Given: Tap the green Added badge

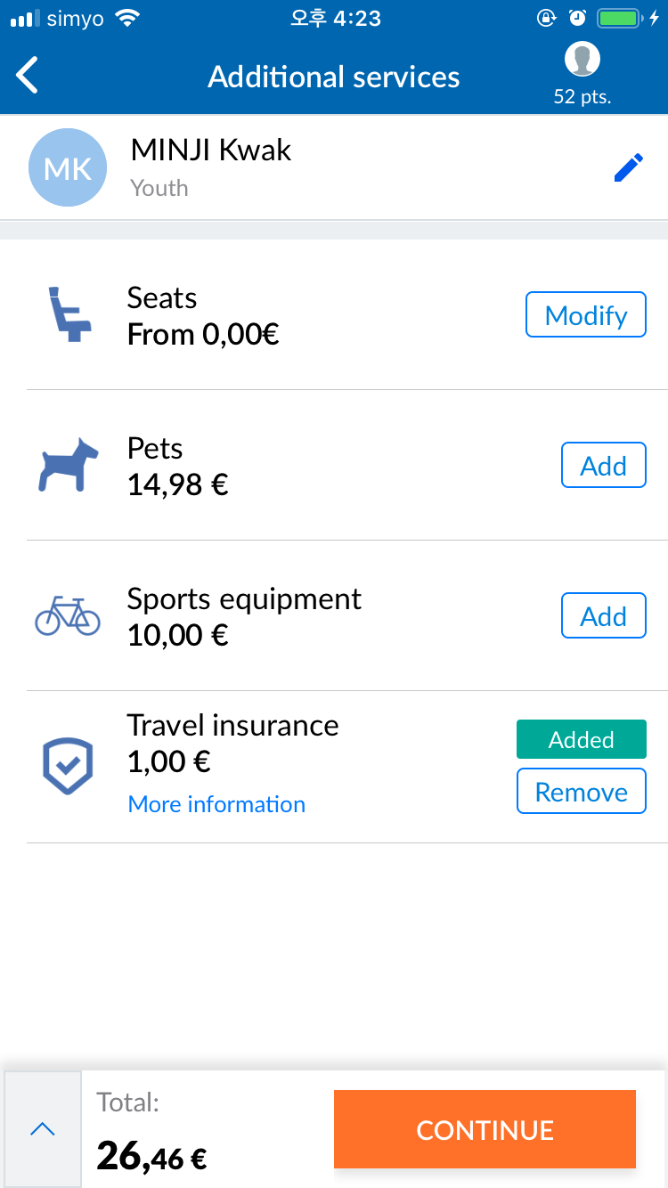Looking at the screenshot, I should click(582, 739).
